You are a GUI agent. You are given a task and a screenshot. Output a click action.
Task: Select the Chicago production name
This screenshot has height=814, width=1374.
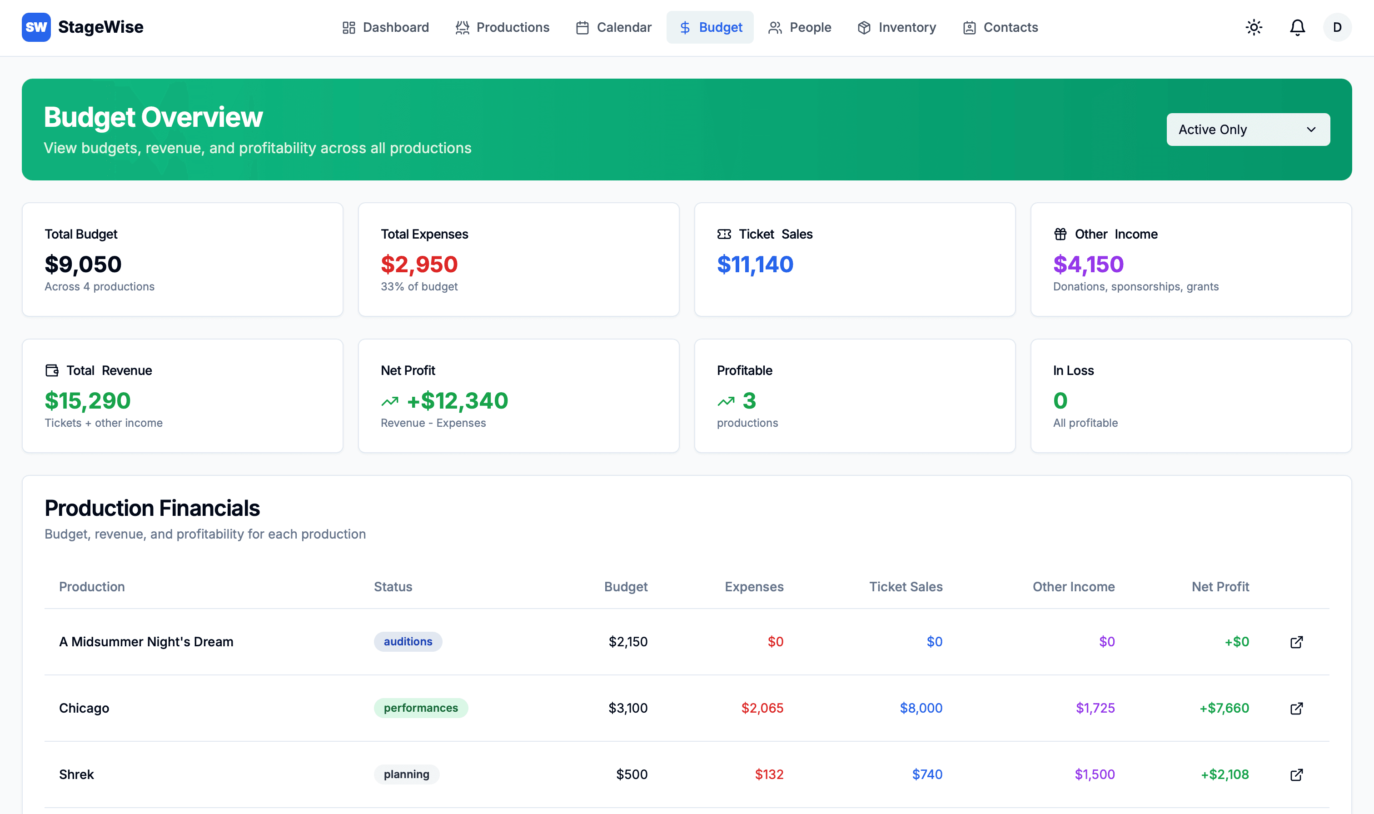tap(84, 708)
